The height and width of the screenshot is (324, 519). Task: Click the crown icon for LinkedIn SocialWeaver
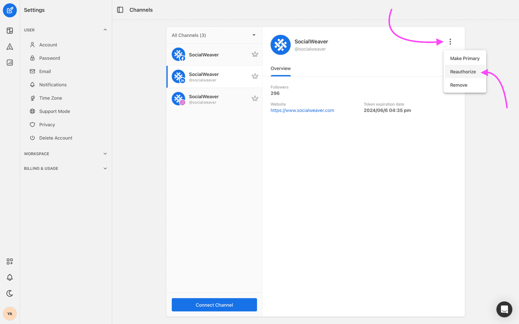point(255,76)
